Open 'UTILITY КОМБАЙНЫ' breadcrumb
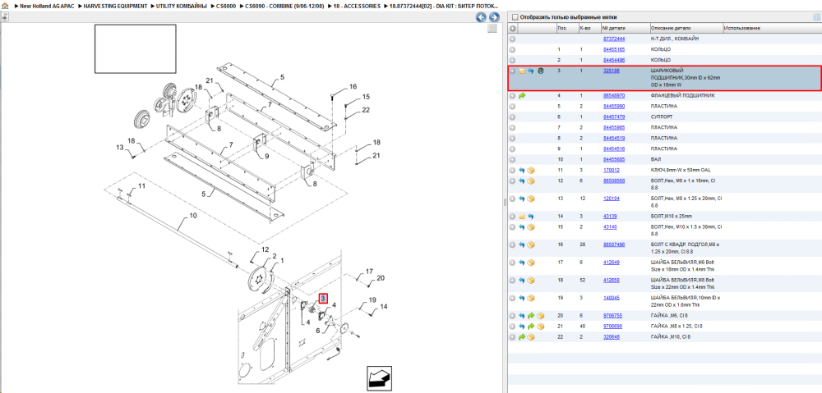The image size is (822, 393). (182, 7)
